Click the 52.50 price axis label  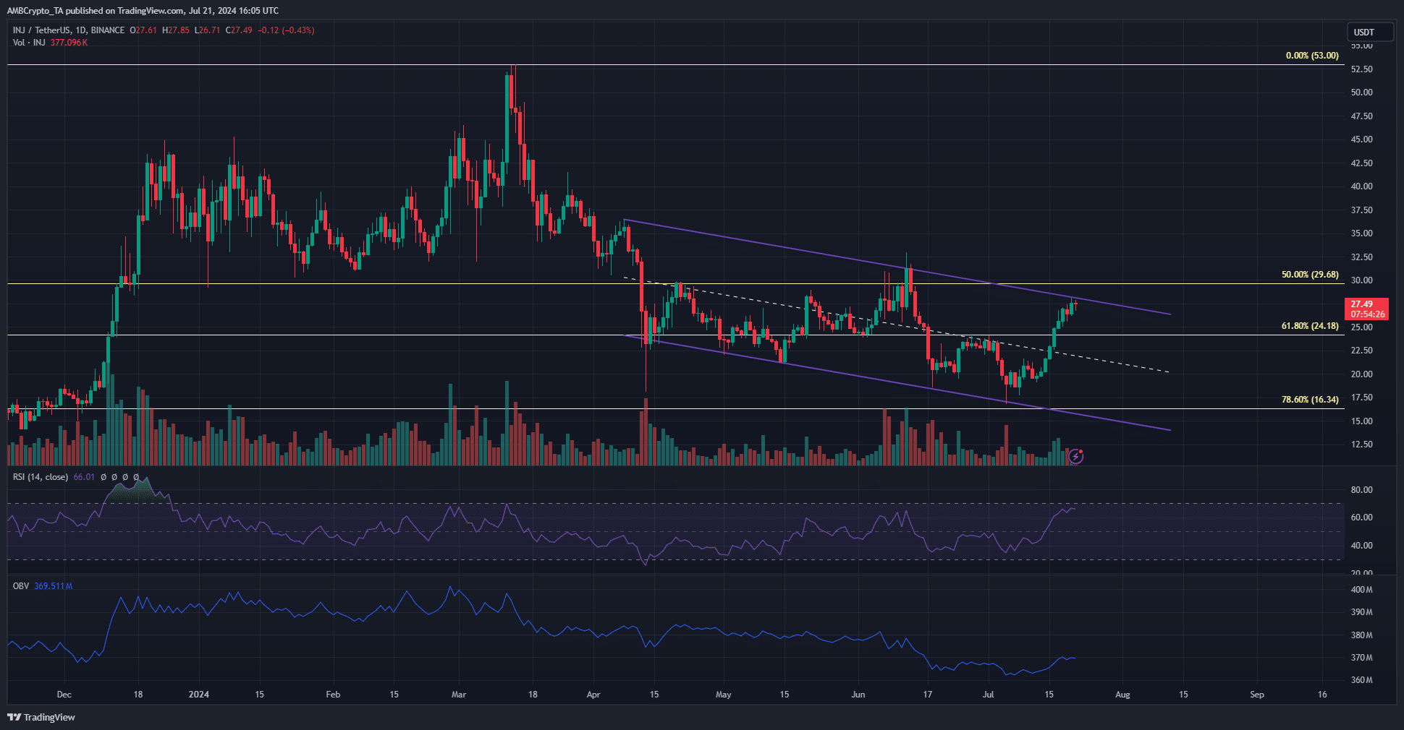[x=1362, y=69]
